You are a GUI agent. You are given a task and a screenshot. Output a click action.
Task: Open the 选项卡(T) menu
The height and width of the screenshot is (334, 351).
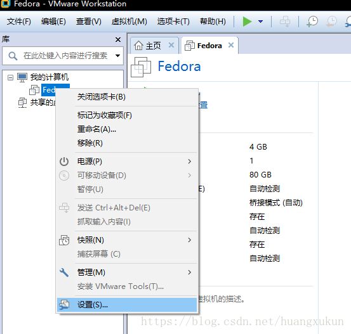(173, 22)
